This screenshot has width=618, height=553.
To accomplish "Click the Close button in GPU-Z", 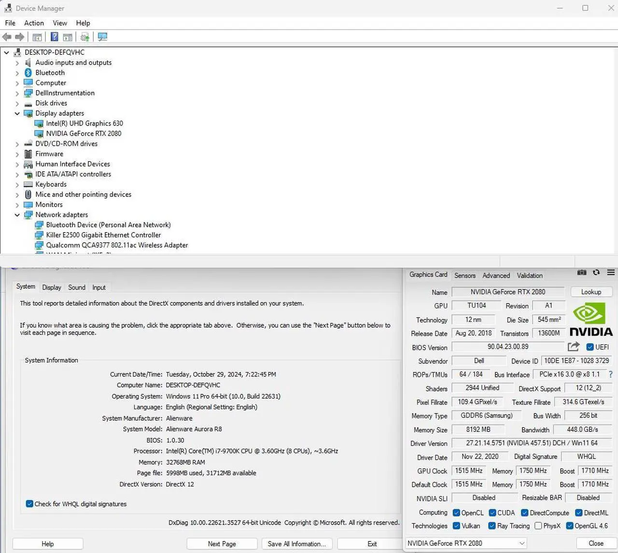I will point(596,543).
